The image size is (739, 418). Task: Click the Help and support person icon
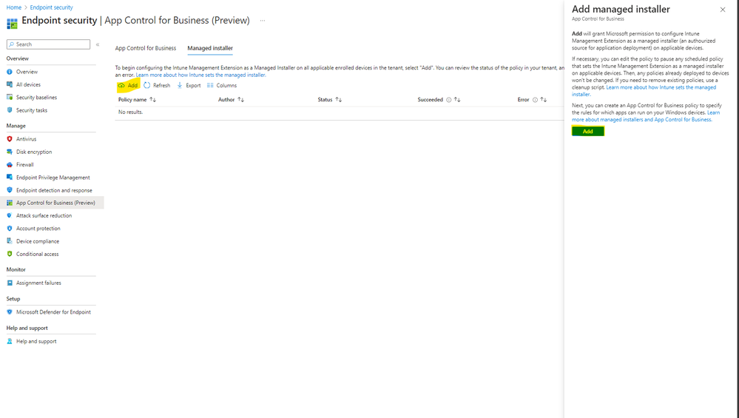pos(10,341)
